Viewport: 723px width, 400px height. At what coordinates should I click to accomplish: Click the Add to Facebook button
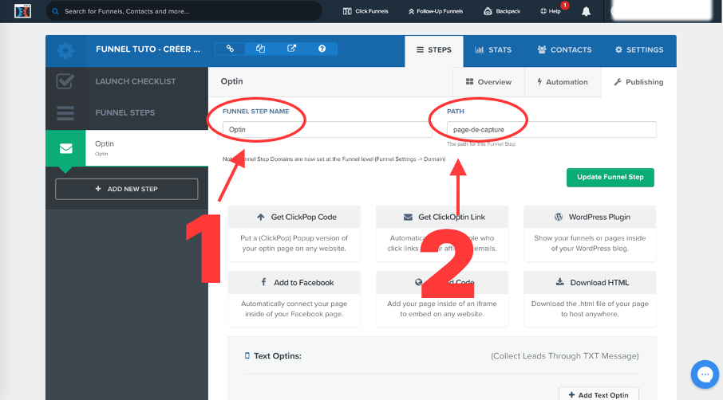click(x=294, y=283)
